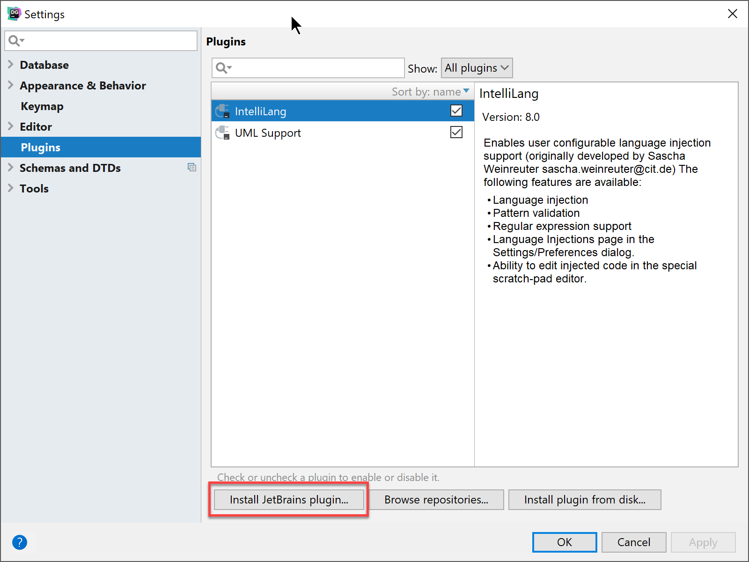Expand Appearance & Behavior settings node
The height and width of the screenshot is (562, 749).
pyautogui.click(x=11, y=85)
